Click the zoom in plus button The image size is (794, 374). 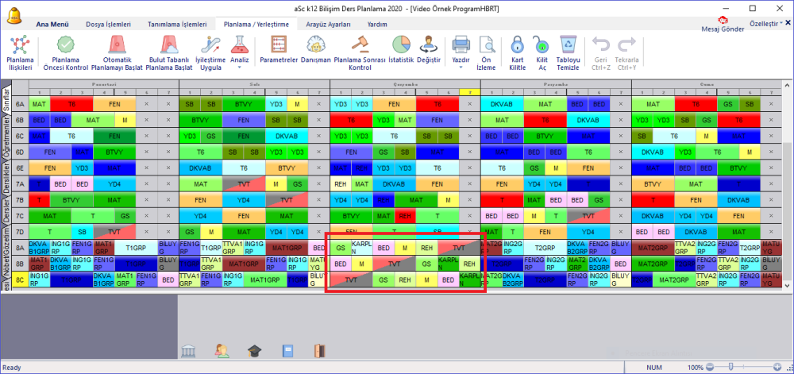click(x=777, y=367)
